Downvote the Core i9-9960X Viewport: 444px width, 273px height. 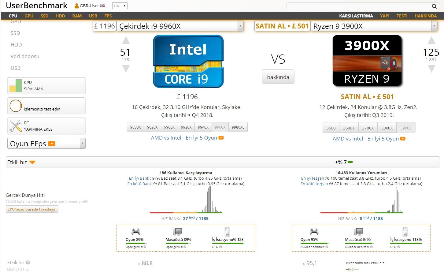pyautogui.click(x=126, y=69)
